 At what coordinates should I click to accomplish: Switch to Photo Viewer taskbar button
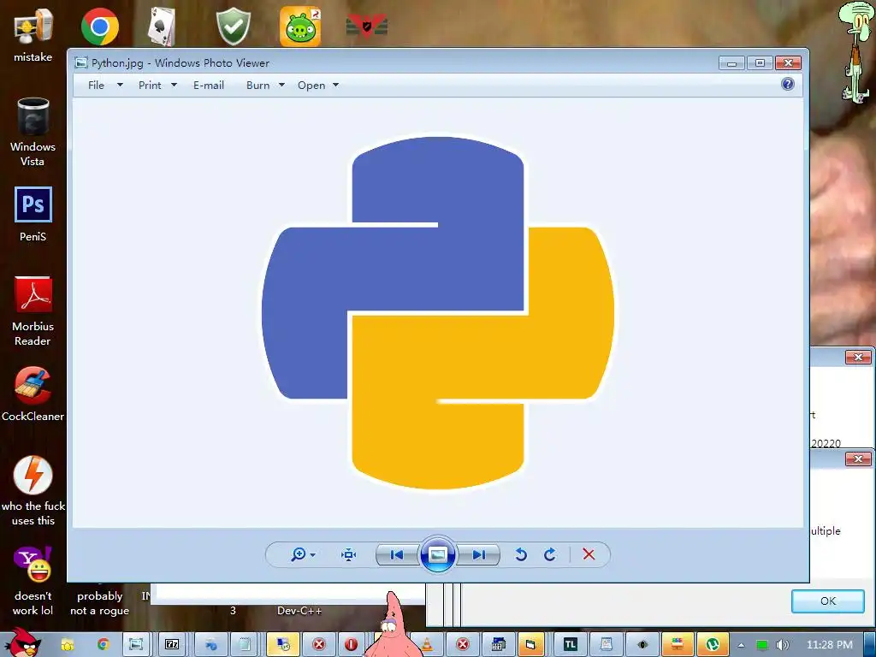tap(136, 645)
